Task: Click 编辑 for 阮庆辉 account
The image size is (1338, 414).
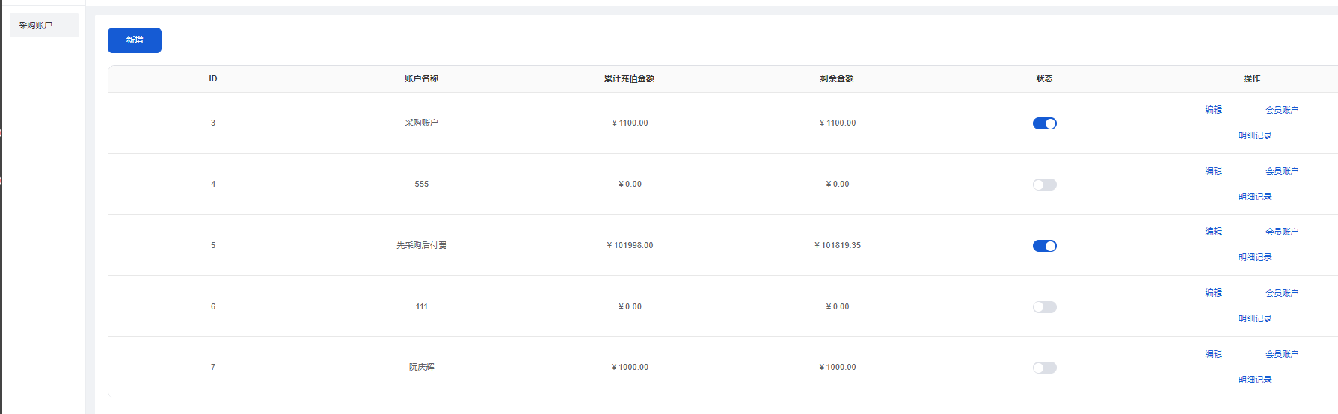Action: coord(1213,354)
